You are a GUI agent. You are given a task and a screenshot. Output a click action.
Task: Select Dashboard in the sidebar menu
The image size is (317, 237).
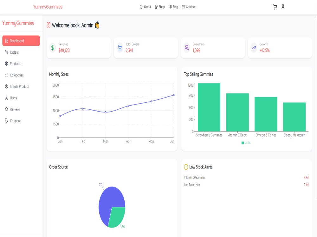click(21, 41)
